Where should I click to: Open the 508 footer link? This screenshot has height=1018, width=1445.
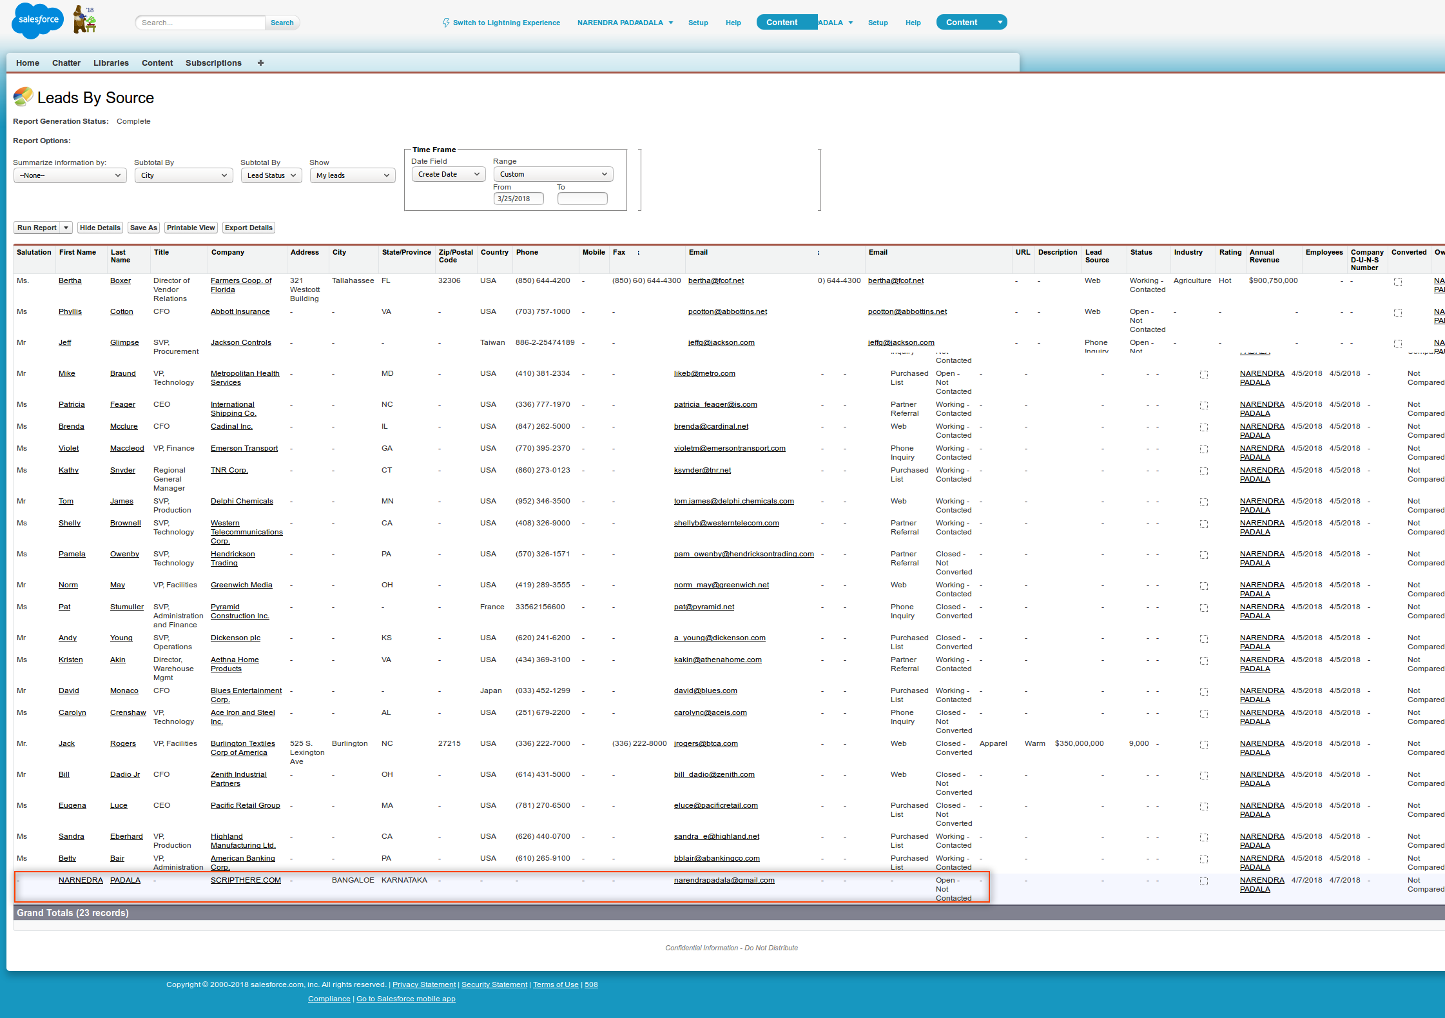(x=591, y=984)
